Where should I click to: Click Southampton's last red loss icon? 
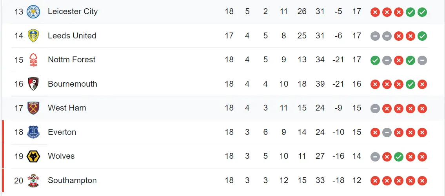422,181
